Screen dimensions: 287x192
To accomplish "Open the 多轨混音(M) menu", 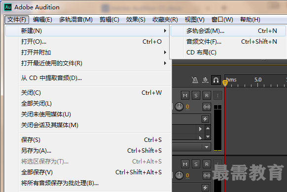I will (x=76, y=20).
